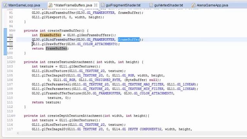
Task: Click return texture statement on line 111
Action: coord(46,102)
